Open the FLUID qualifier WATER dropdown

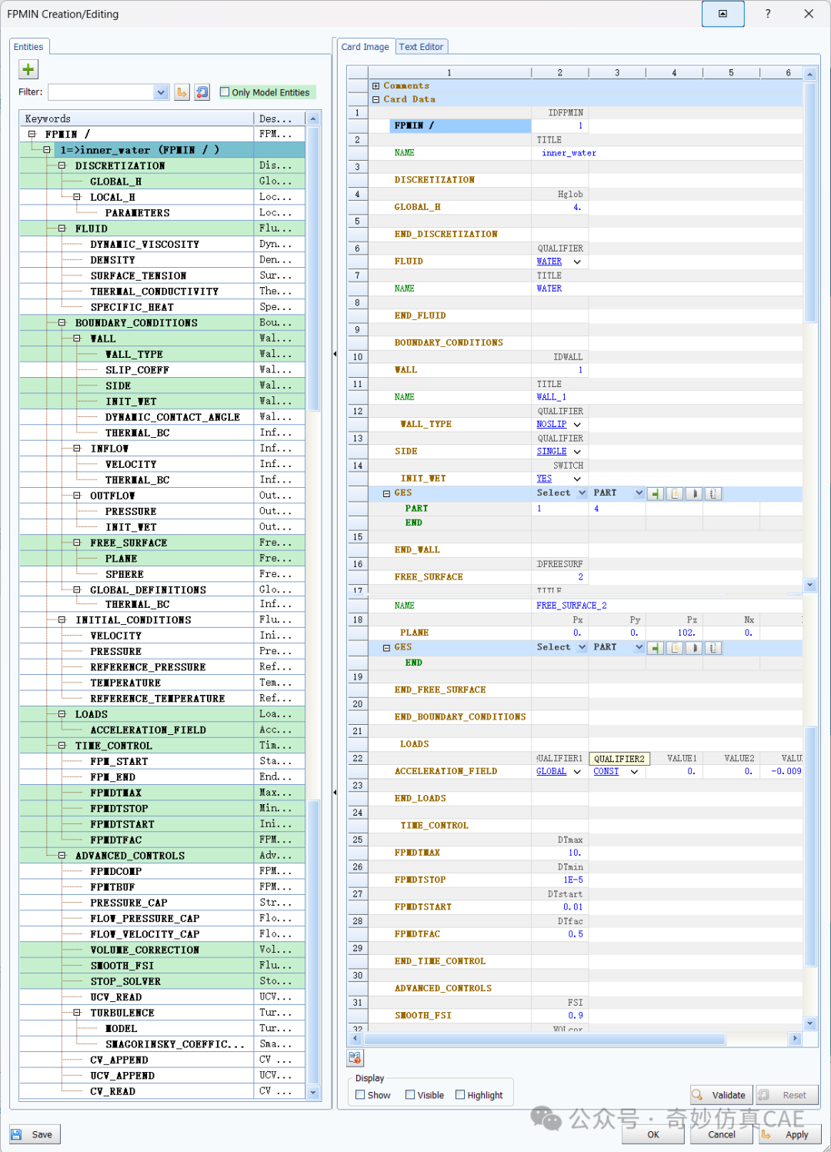pyautogui.click(x=577, y=262)
